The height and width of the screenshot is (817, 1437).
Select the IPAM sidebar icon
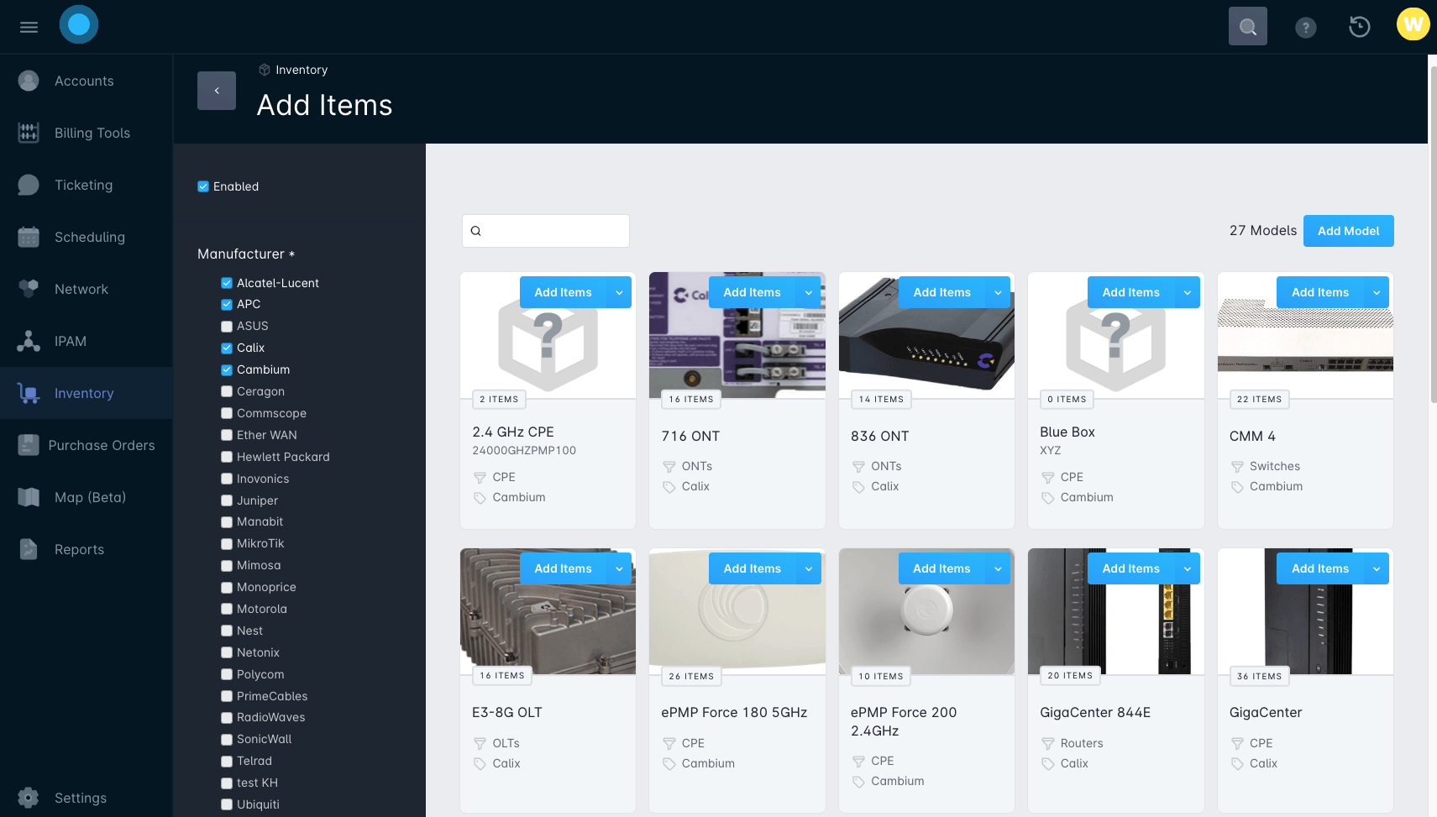point(29,341)
